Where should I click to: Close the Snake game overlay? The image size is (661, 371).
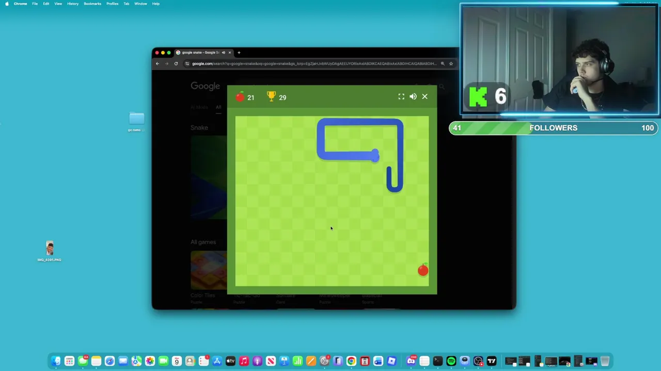[424, 96]
